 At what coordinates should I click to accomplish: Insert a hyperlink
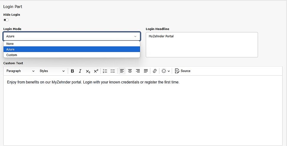pyautogui.click(x=155, y=71)
